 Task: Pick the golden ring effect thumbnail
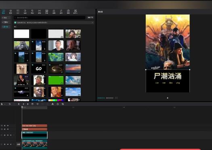[56, 69]
